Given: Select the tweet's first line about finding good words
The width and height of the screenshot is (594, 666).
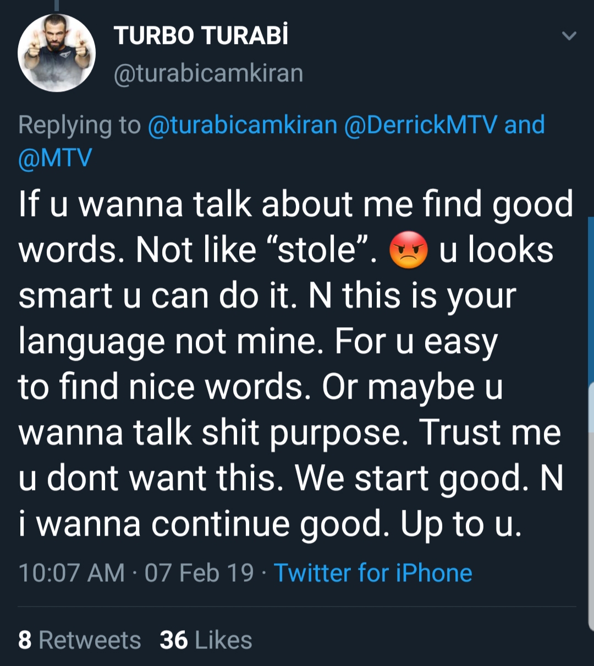Looking at the screenshot, I should tap(296, 205).
